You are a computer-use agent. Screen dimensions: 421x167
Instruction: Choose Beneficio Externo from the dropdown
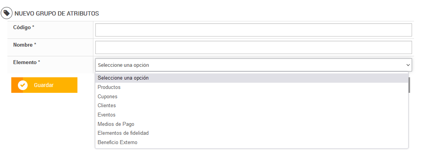118,143
